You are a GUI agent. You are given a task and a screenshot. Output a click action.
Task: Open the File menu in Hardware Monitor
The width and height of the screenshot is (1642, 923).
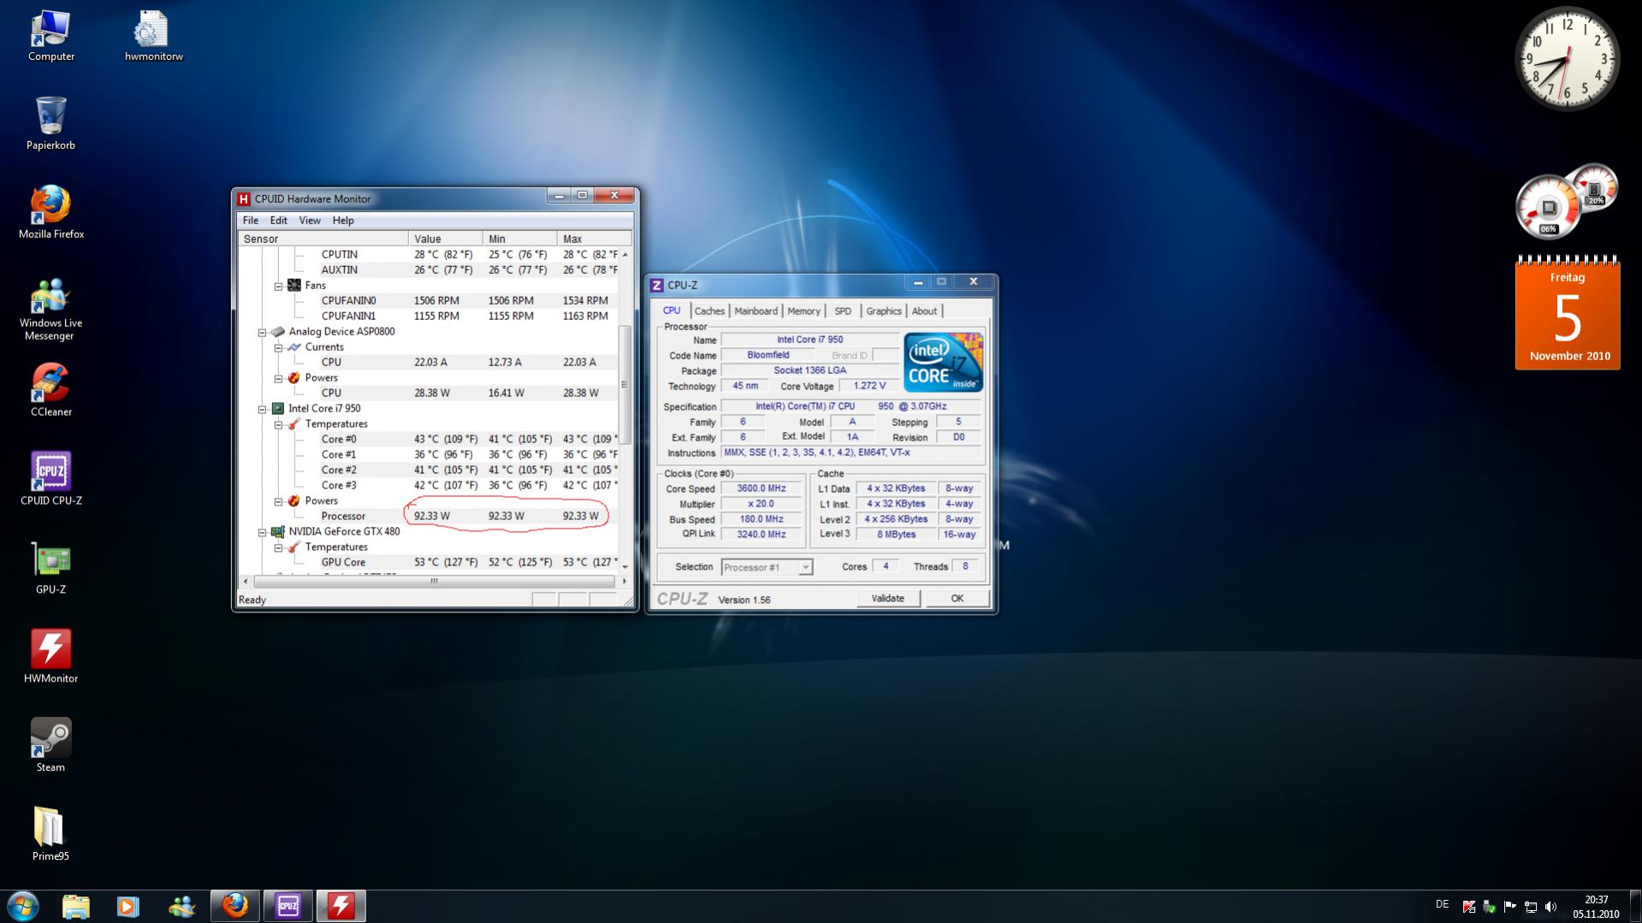coord(251,221)
